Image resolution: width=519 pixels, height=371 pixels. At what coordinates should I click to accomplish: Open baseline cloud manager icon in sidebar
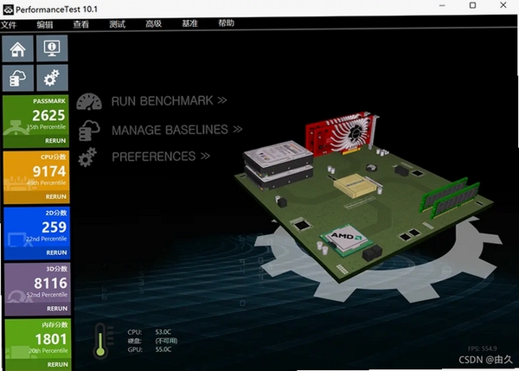pos(18,78)
